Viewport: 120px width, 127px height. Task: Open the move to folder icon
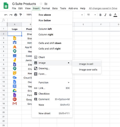46,4
